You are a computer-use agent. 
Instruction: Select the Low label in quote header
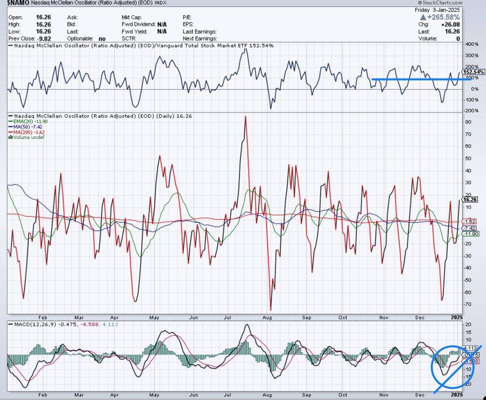pos(14,32)
